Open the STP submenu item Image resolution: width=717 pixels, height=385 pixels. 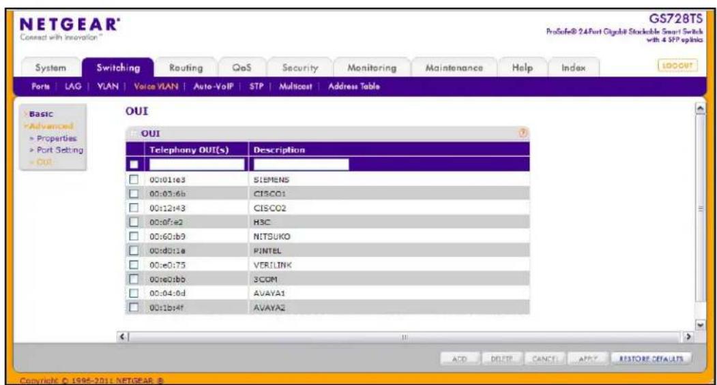[x=257, y=87]
